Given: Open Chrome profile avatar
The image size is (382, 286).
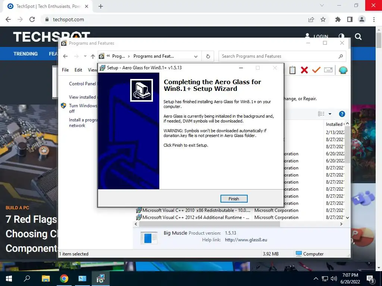Looking at the screenshot, I should coord(362,19).
